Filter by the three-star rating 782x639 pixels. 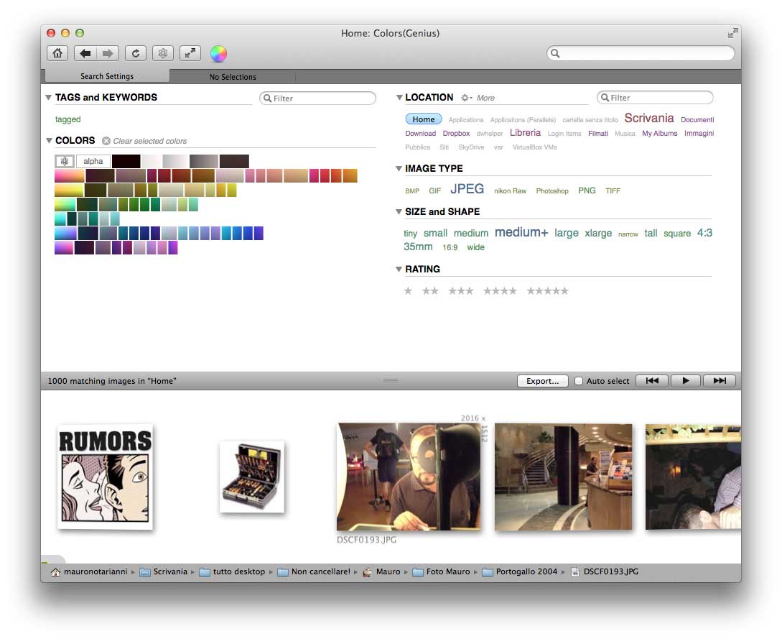tap(461, 290)
